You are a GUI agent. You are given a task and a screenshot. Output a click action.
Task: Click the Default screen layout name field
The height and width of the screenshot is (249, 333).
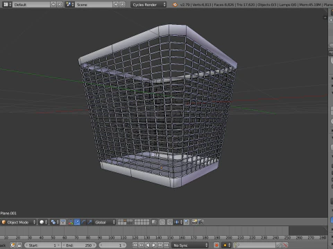tap(31, 4)
